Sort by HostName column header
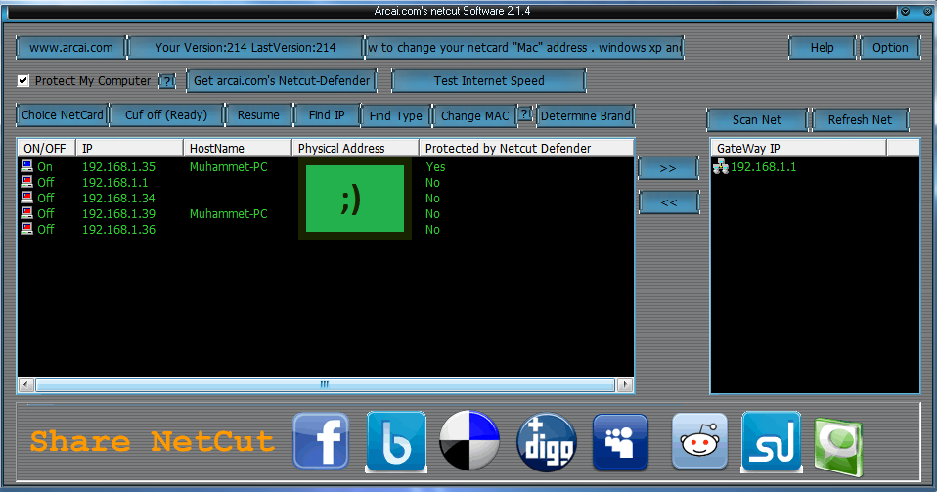This screenshot has height=492, width=937. [238, 148]
